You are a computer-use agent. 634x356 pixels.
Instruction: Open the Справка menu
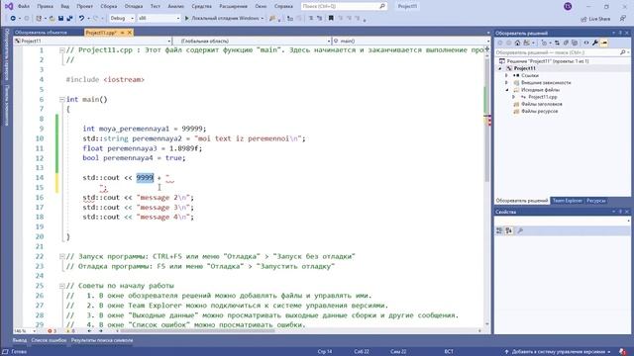tap(283, 7)
